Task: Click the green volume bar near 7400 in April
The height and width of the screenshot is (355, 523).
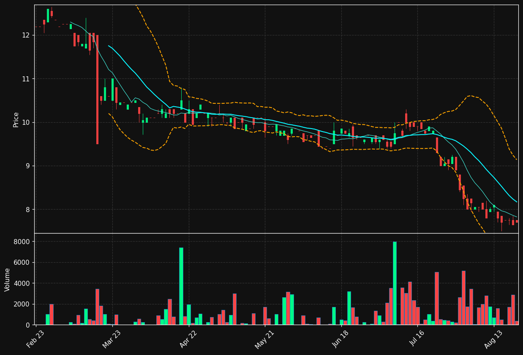Action: [x=181, y=286]
